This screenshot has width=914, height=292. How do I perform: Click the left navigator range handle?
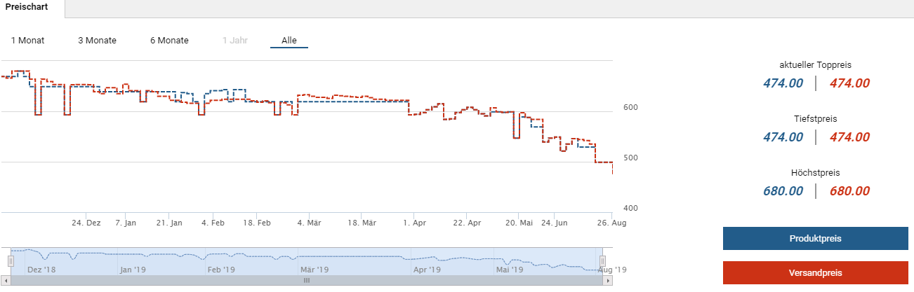coord(11,260)
